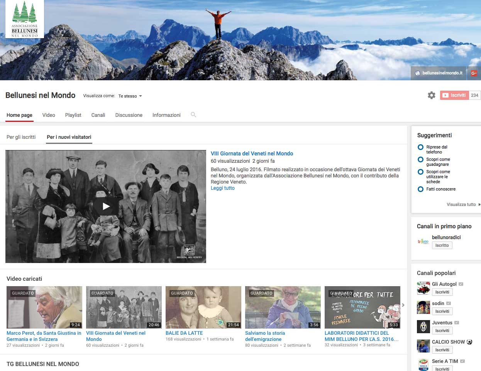Image resolution: width=481 pixels, height=371 pixels.
Task: Click the next arrow on Video caricati row
Action: [x=403, y=305]
